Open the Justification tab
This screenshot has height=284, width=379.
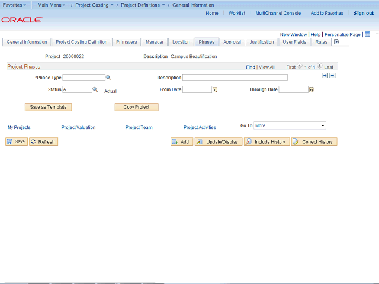[x=262, y=42]
